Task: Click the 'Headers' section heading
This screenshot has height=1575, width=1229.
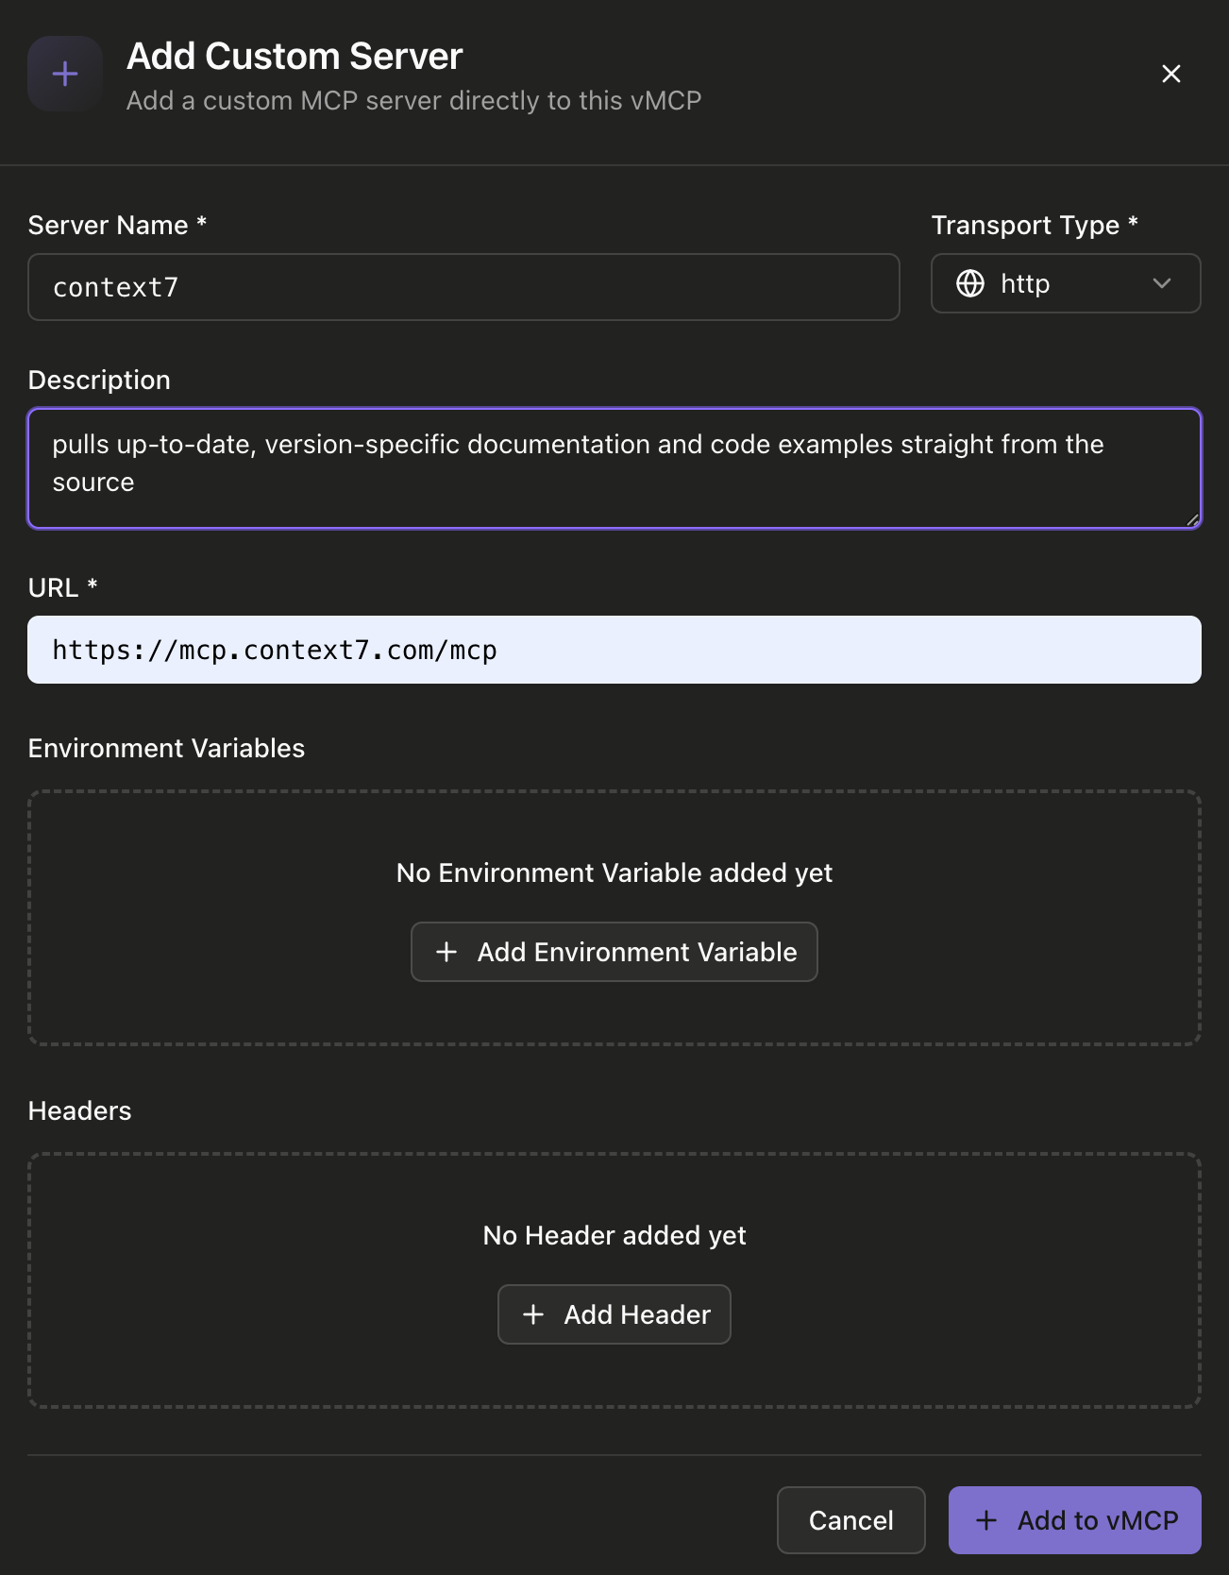Action: tap(79, 1110)
